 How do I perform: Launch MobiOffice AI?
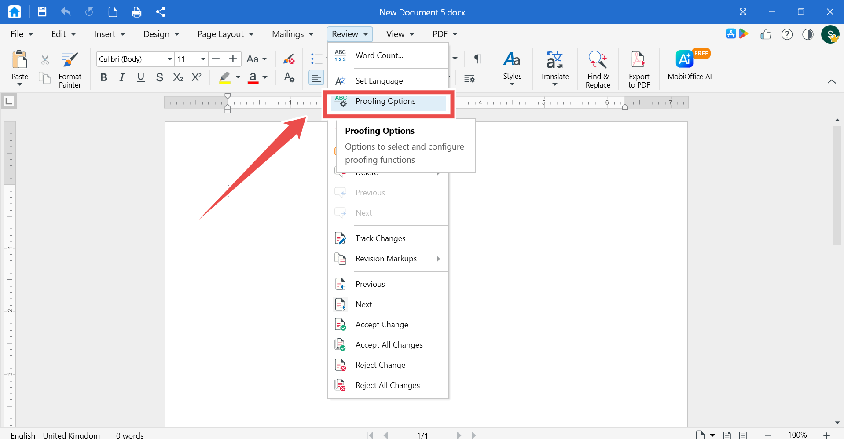[x=690, y=65]
